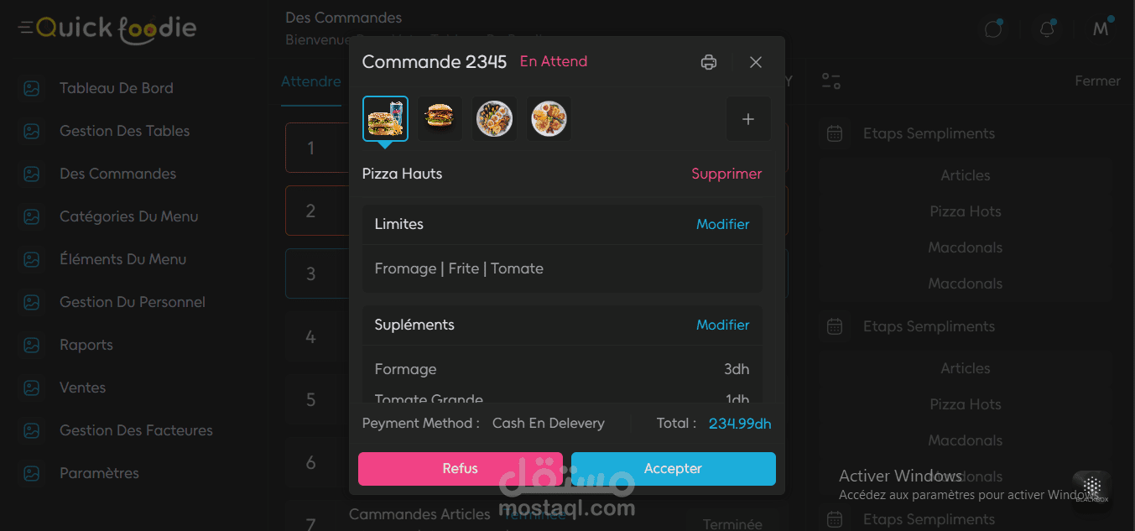This screenshot has width=1135, height=531.
Task: Select the burger thumbnail in the order
Action: (x=440, y=118)
